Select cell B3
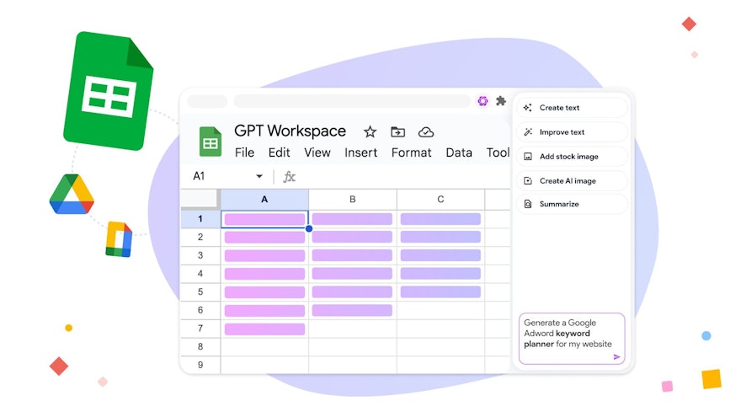741x417 pixels. (x=353, y=255)
